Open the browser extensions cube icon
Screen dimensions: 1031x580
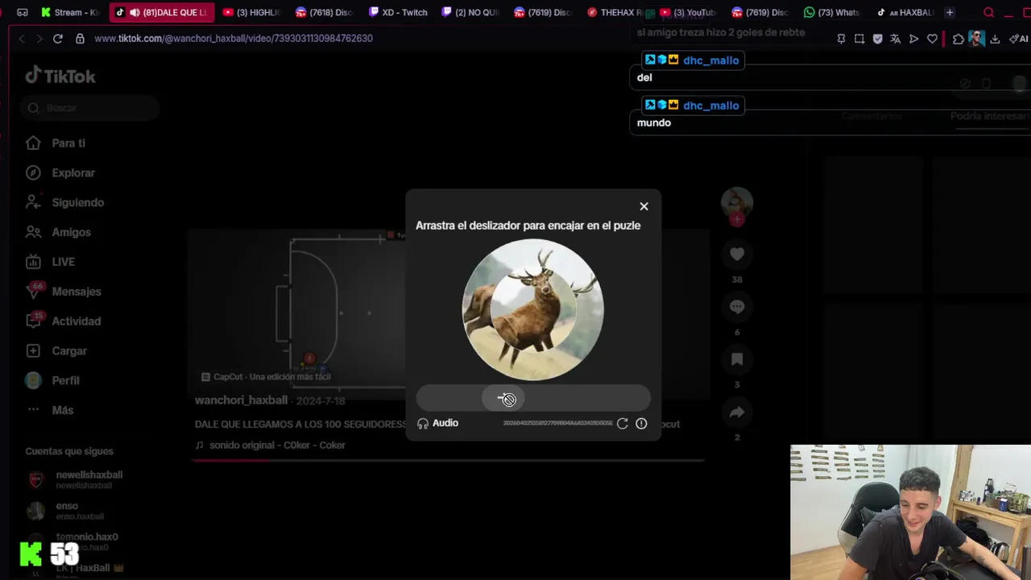pyautogui.click(x=958, y=39)
